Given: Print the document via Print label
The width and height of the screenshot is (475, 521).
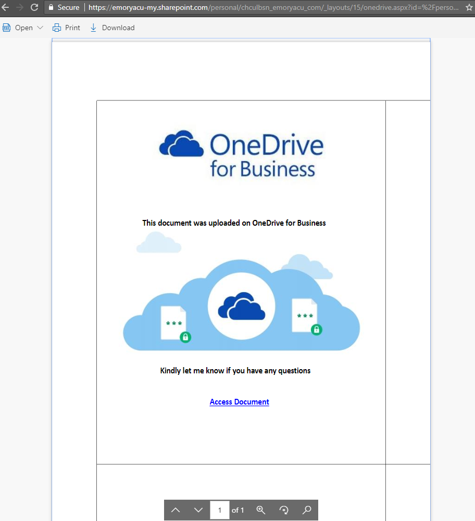Looking at the screenshot, I should [72, 28].
